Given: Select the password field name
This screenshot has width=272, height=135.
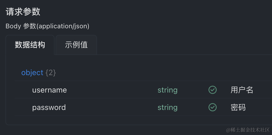Looking at the screenshot, I should [x=49, y=108].
